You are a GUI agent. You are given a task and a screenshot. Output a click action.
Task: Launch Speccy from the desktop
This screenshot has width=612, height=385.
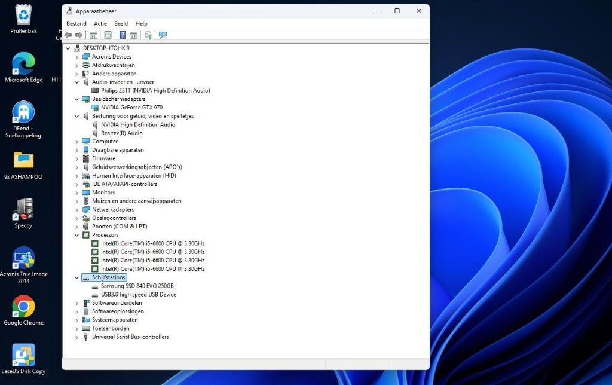pos(23,213)
